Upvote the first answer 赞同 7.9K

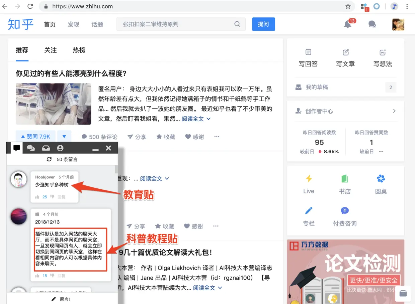click(x=36, y=137)
